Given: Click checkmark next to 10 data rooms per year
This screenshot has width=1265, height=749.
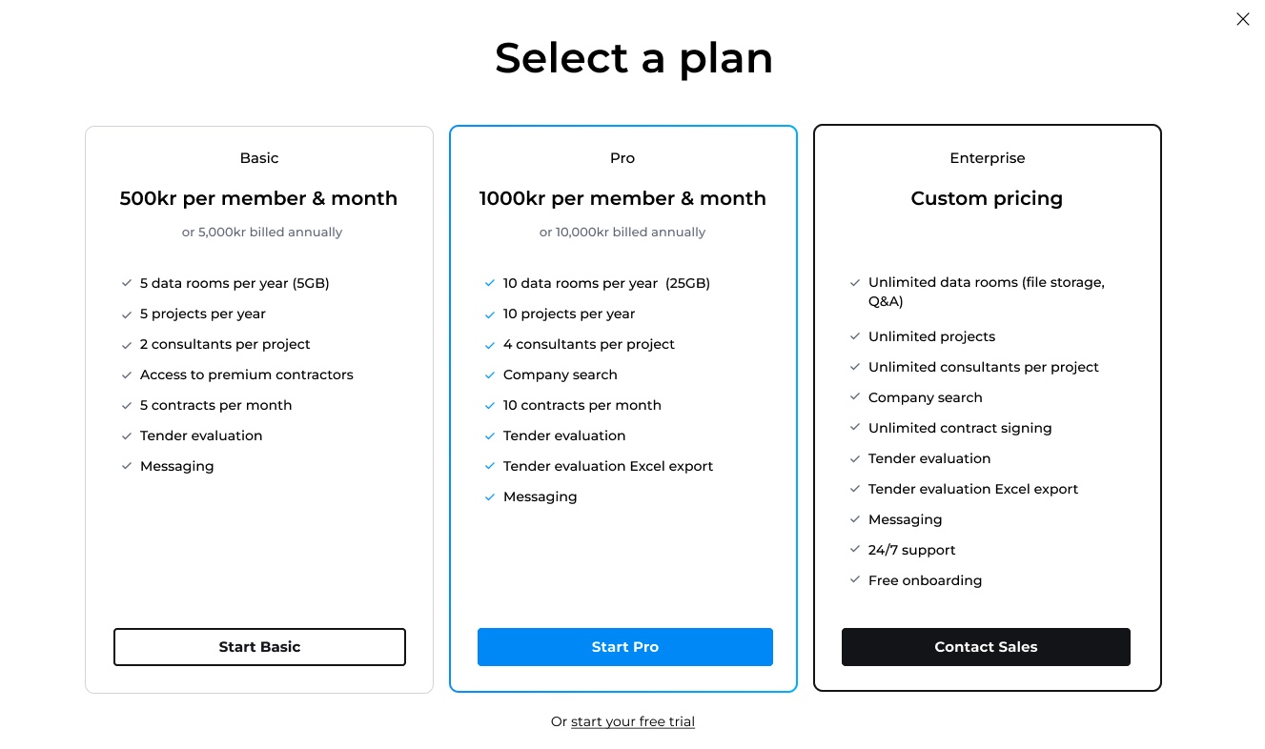Looking at the screenshot, I should (x=489, y=283).
